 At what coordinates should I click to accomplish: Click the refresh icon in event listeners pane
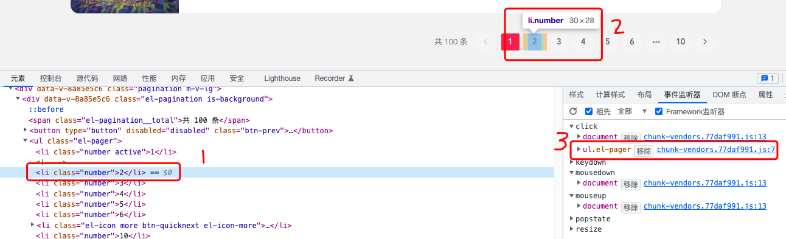(572, 111)
